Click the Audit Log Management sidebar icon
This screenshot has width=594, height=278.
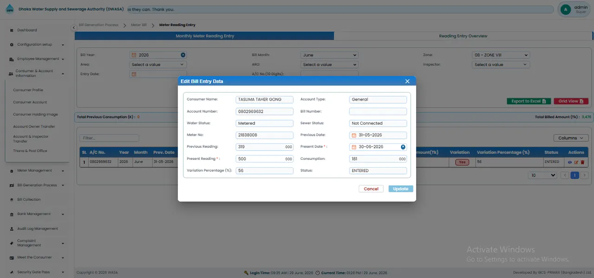[13, 229]
